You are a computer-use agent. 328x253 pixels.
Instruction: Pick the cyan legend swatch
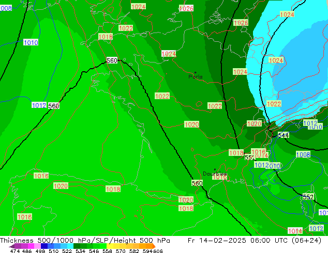tap(70, 246)
